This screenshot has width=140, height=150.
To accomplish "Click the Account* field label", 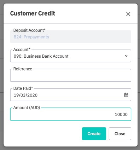I will click(22, 50).
